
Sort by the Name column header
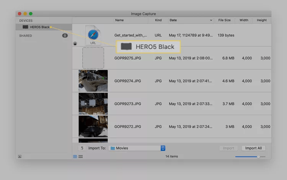click(x=119, y=20)
